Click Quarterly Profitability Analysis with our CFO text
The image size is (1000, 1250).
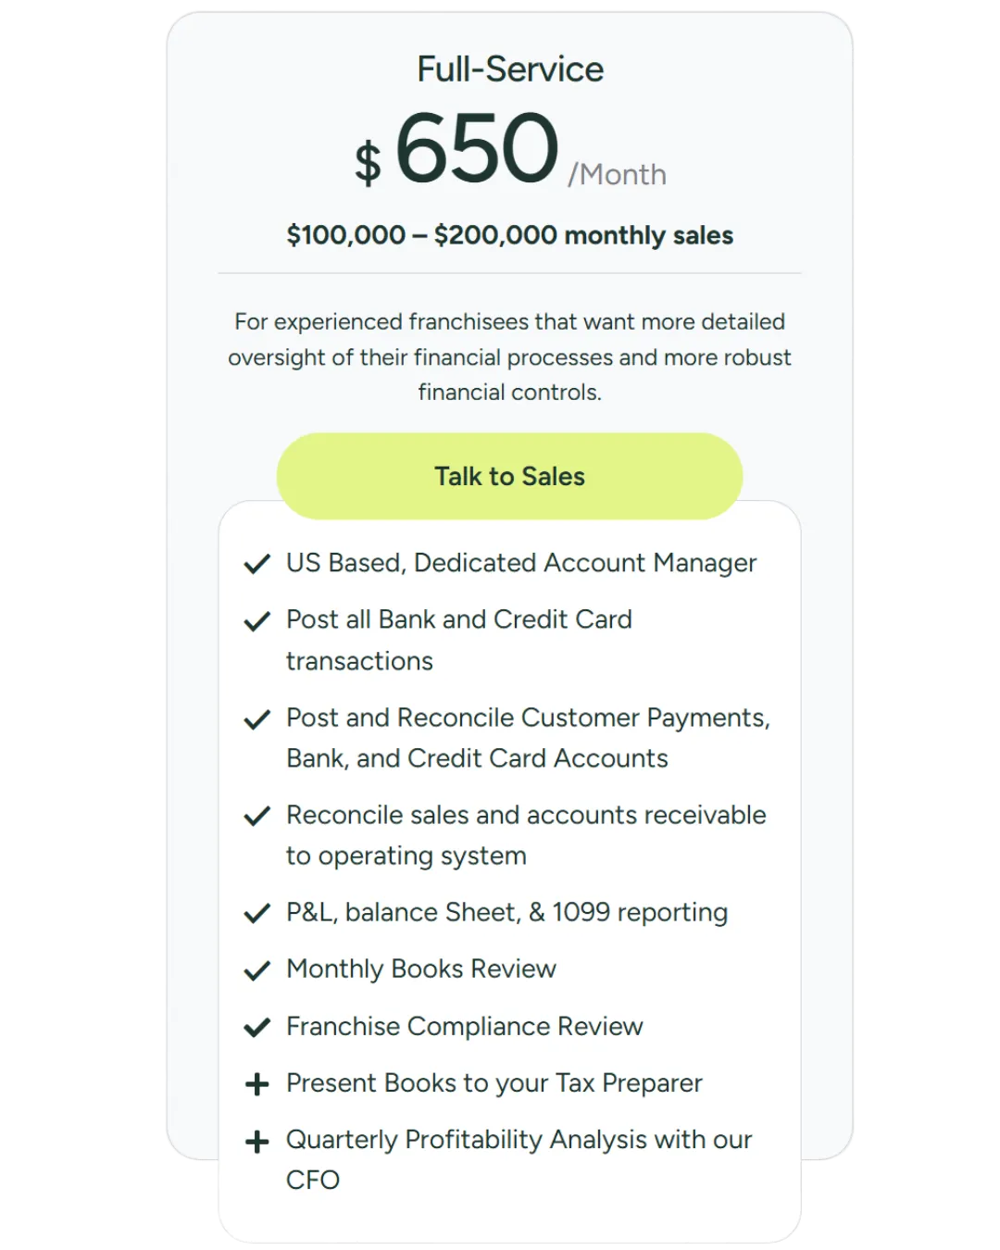(x=519, y=1140)
